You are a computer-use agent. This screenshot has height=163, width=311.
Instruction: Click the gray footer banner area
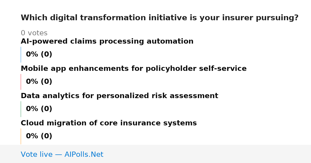pyautogui.click(x=155, y=154)
